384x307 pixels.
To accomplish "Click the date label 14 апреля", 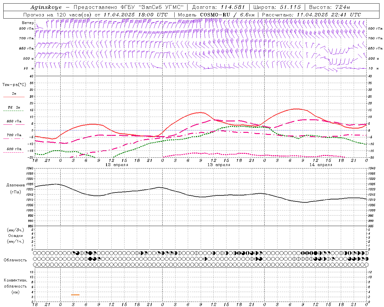I will [321, 165].
